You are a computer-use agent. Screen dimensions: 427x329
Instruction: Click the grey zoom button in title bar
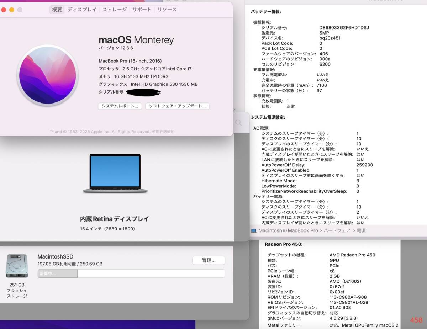pos(20,10)
